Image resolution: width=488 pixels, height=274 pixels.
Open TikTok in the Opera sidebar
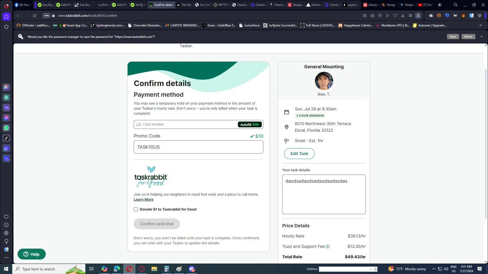(x=6, y=138)
